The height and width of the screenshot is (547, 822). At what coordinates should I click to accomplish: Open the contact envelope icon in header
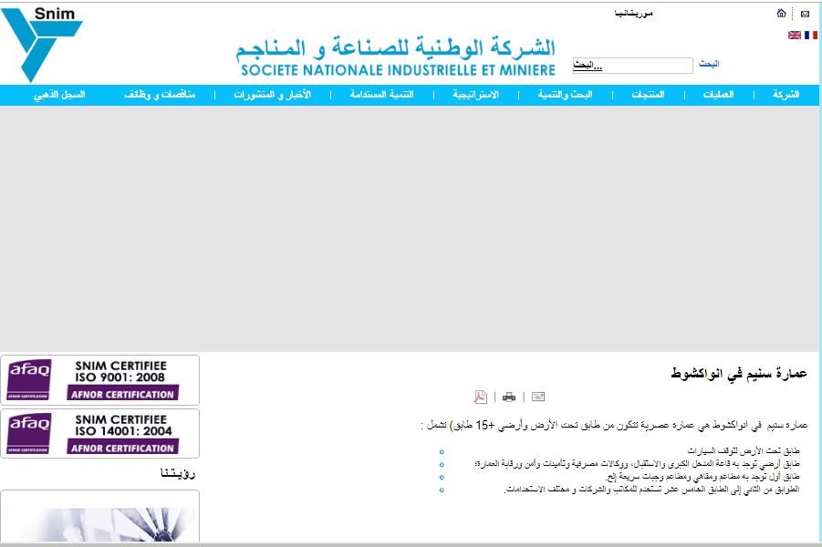tap(805, 14)
